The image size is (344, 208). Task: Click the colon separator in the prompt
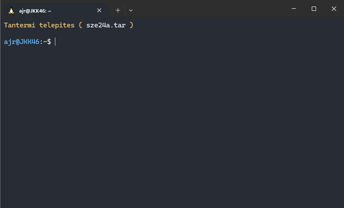click(x=41, y=42)
